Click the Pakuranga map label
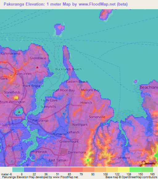Image resolution: width=158 pixels, height=179 pixels. (x=40, y=121)
